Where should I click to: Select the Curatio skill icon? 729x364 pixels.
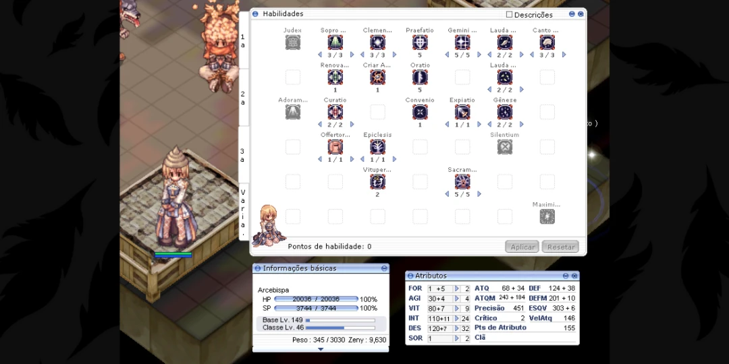coord(335,113)
